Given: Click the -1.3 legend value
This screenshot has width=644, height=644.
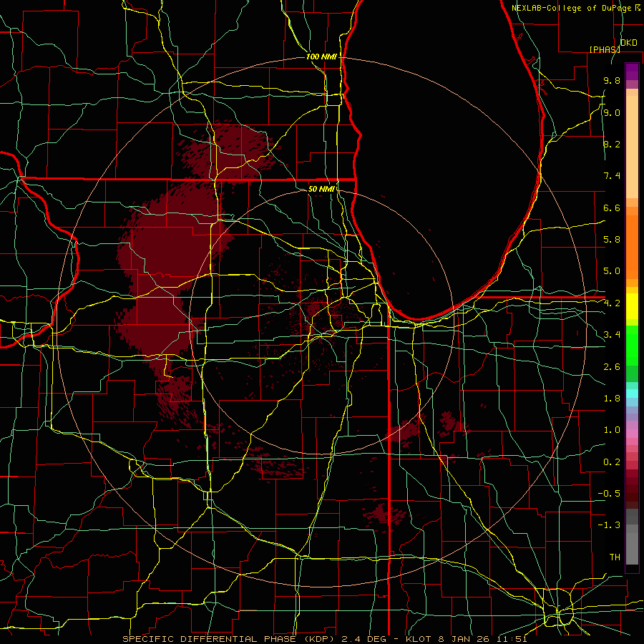Looking at the screenshot, I should point(609,525).
